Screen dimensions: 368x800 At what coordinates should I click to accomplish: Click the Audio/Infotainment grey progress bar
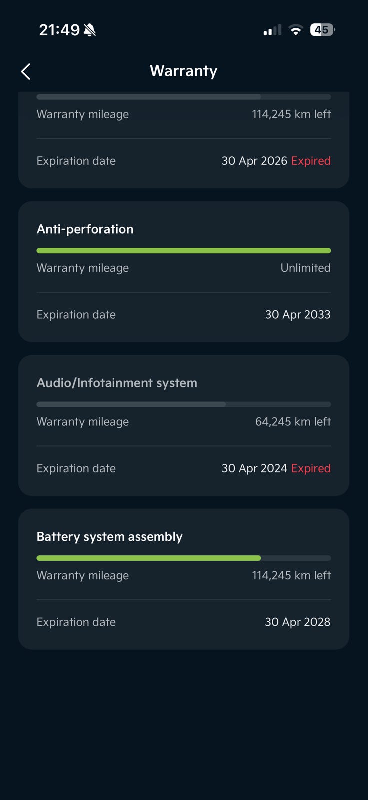(x=184, y=404)
